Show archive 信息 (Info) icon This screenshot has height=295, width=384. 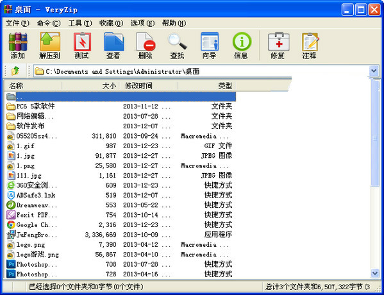tap(241, 46)
